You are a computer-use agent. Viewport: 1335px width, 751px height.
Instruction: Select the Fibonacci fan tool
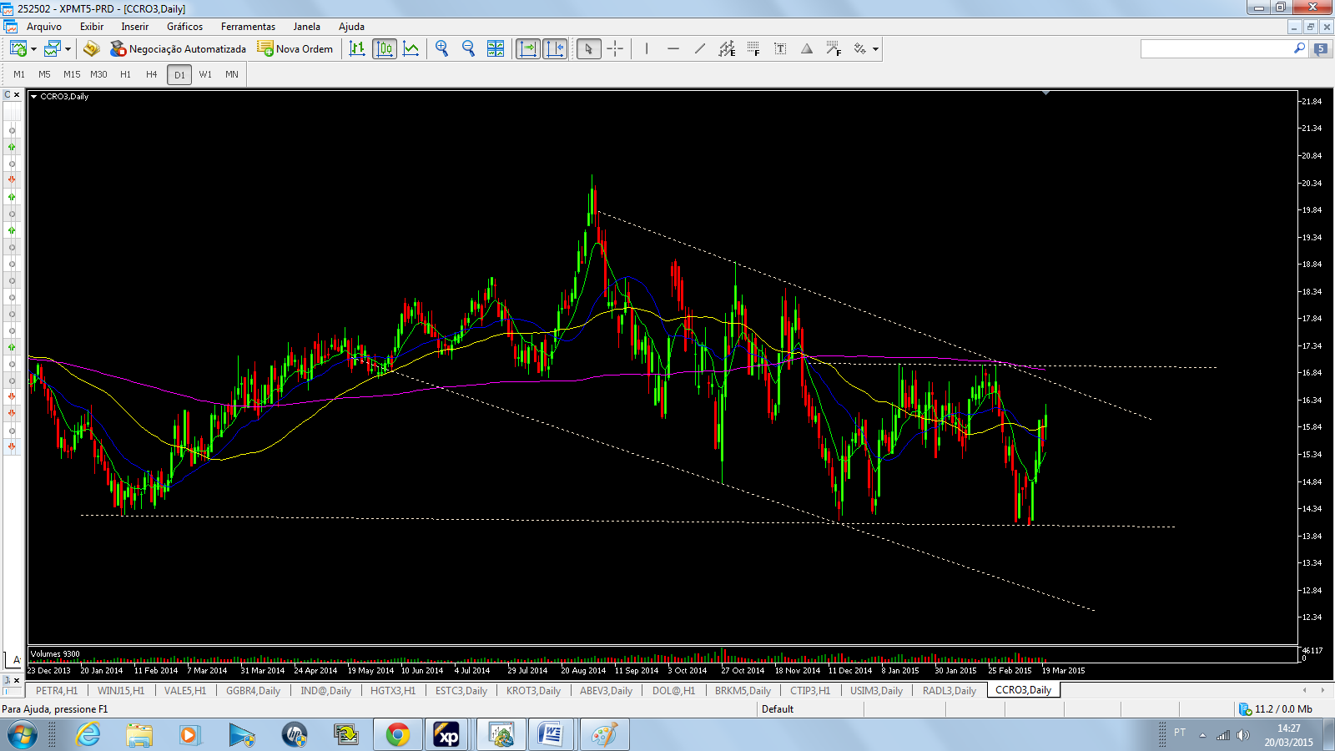click(834, 49)
